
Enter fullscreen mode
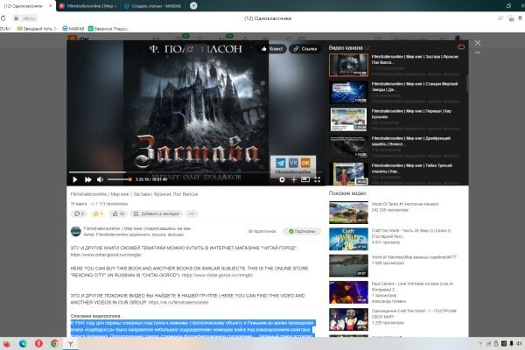pos(317,180)
